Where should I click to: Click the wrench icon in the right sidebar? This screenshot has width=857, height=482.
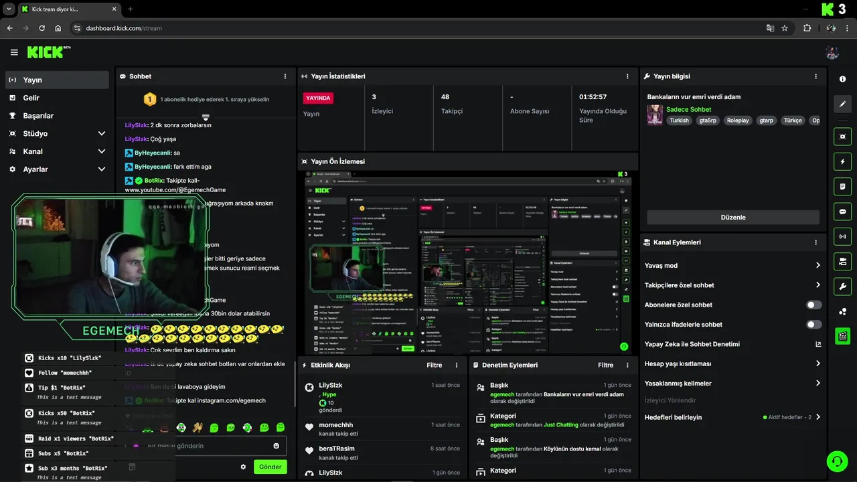pos(842,287)
